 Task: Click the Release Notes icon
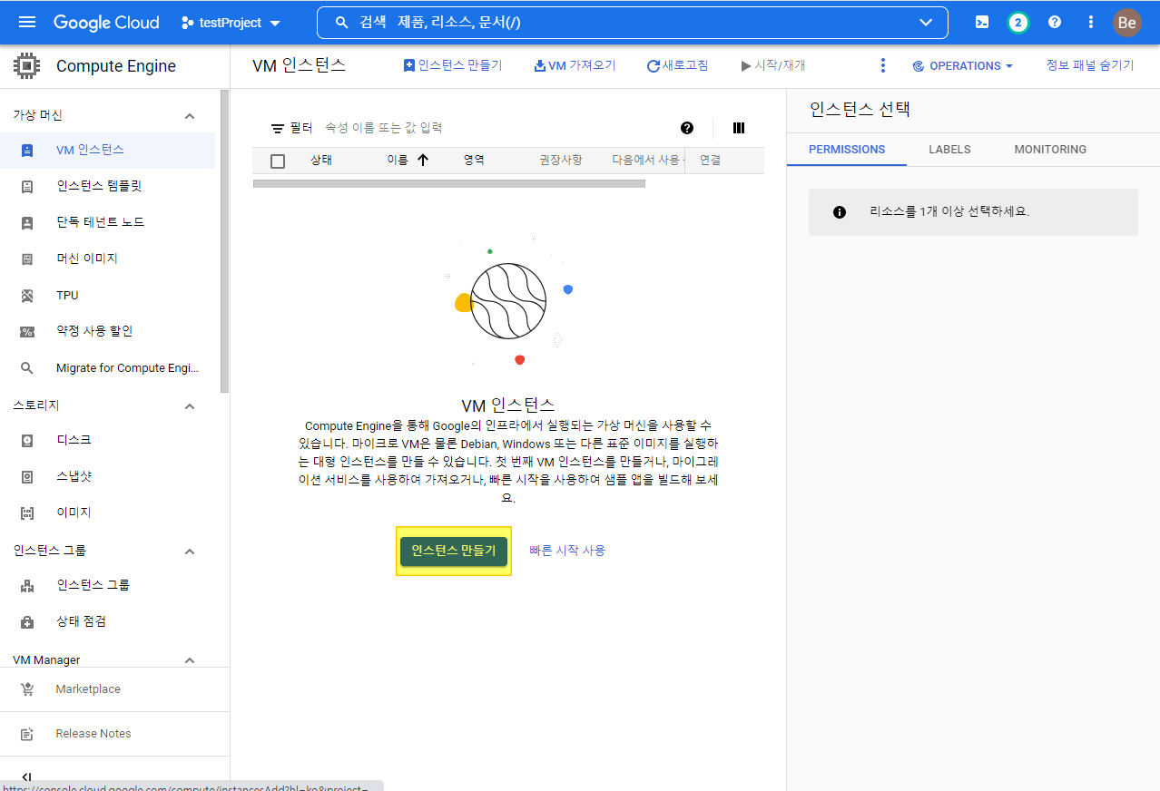click(27, 734)
